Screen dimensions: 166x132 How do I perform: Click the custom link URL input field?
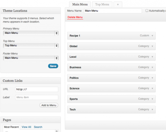[37, 89]
